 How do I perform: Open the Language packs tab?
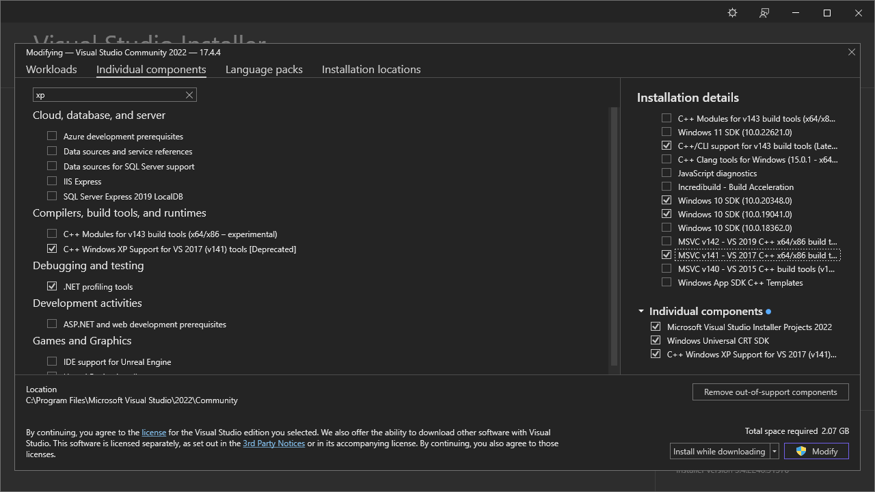click(x=264, y=69)
